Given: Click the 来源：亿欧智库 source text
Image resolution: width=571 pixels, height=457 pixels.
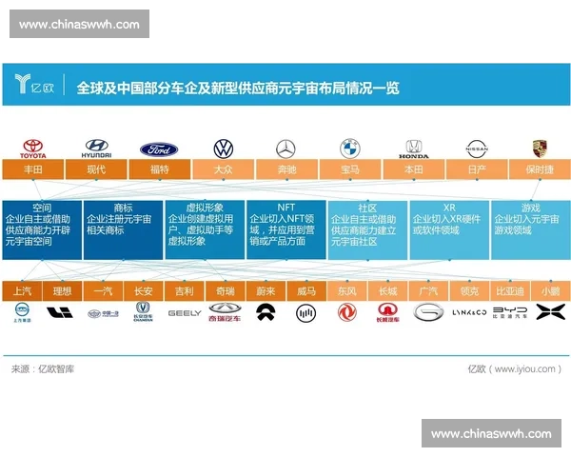Looking at the screenshot, I should click(x=43, y=369).
